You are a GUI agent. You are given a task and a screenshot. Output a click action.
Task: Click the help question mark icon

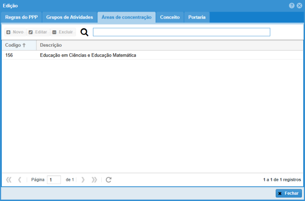pos(292,5)
